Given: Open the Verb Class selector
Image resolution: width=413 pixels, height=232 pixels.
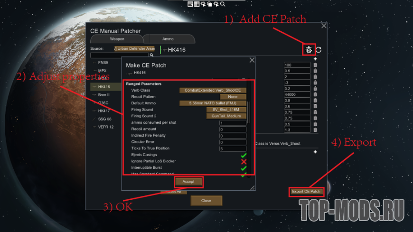Looking at the screenshot, I should click(x=213, y=90).
